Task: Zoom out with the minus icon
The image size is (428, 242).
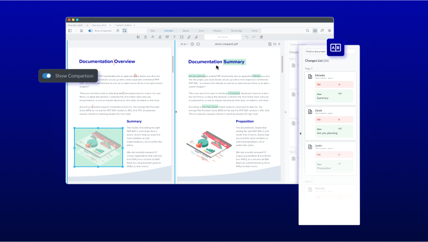Action: pyautogui.click(x=198, y=44)
